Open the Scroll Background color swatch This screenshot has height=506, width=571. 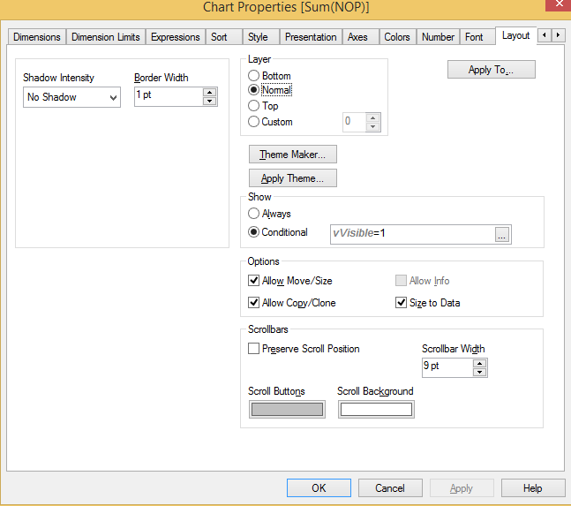tap(376, 410)
